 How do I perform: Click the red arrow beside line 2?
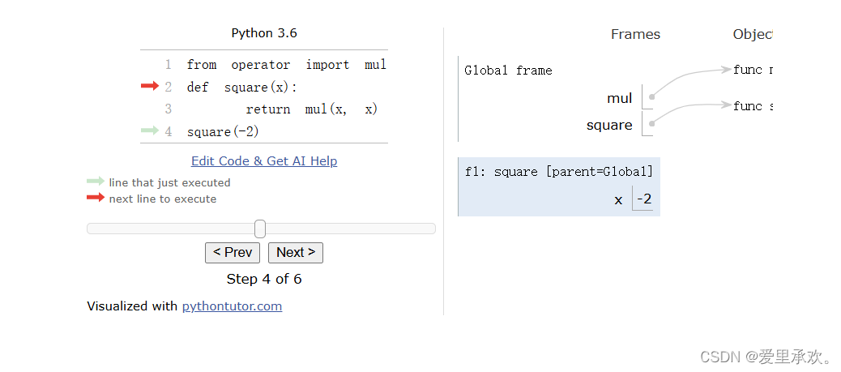click(150, 86)
